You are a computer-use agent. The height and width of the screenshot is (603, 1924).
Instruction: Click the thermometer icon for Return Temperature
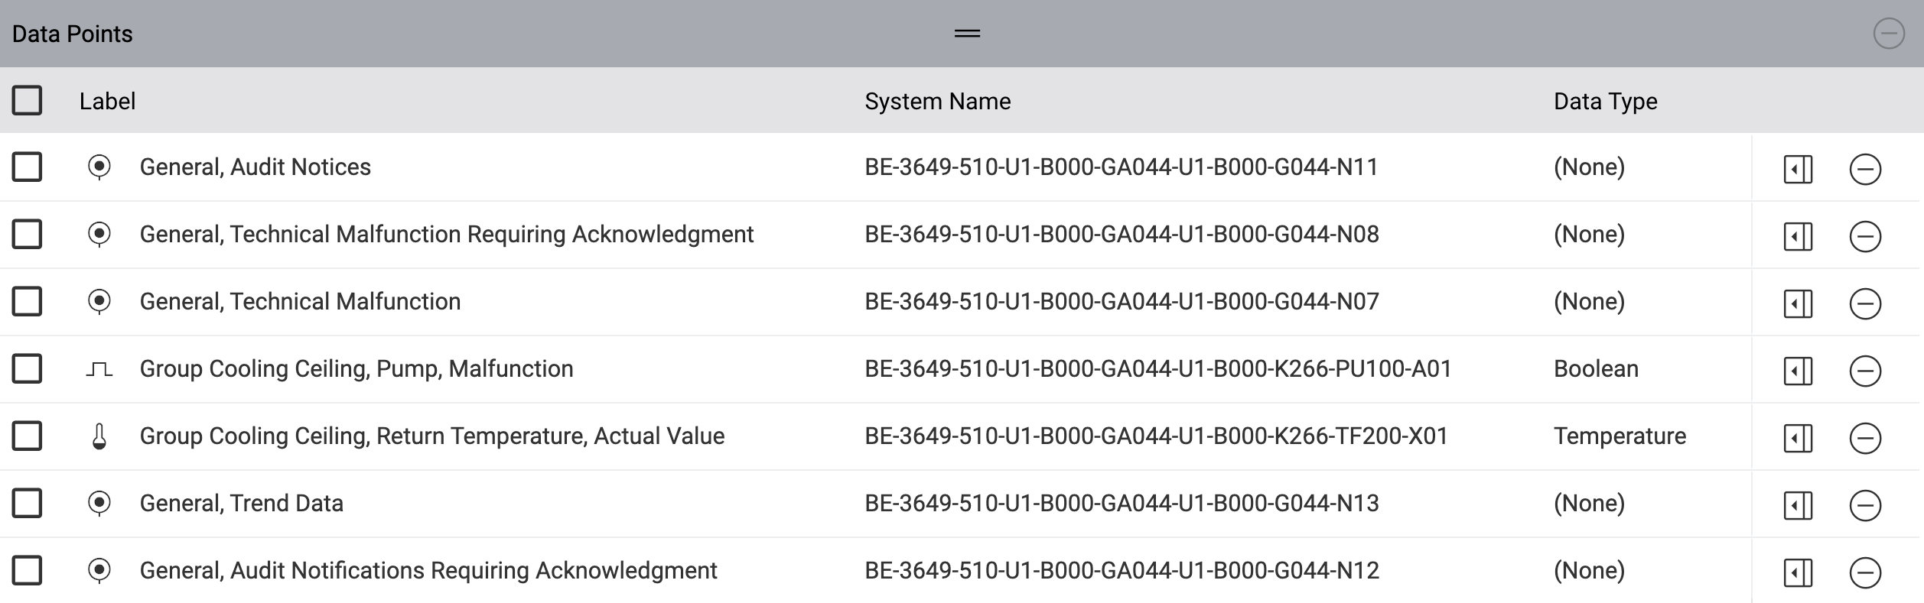tap(99, 436)
